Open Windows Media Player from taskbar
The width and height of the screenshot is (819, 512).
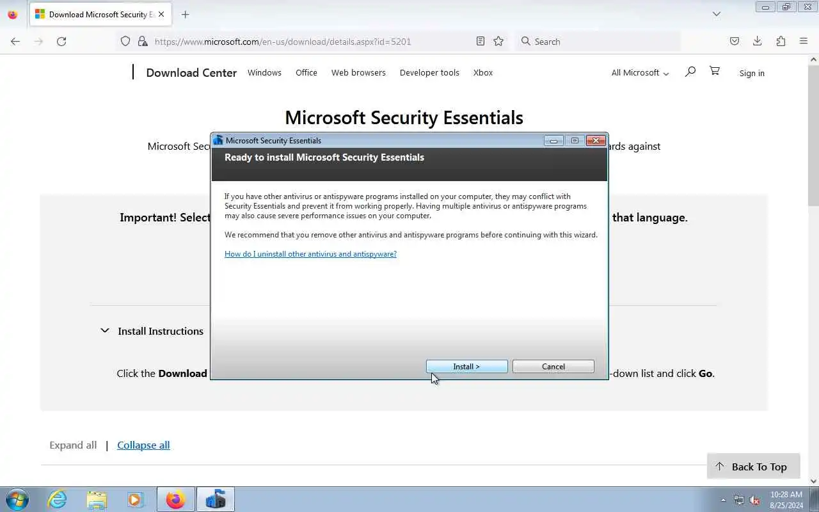136,499
